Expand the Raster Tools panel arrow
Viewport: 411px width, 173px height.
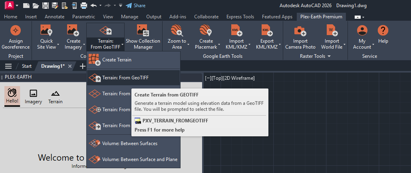[x=329, y=56]
